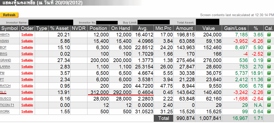274x123 pixels.
Task: Open calculator icon for BWG row
Action: [x=269, y=54]
